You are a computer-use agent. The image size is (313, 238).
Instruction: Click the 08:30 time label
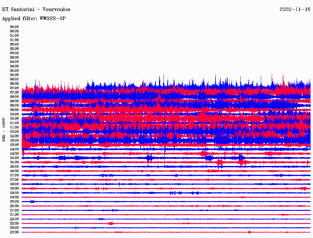click(14, 101)
